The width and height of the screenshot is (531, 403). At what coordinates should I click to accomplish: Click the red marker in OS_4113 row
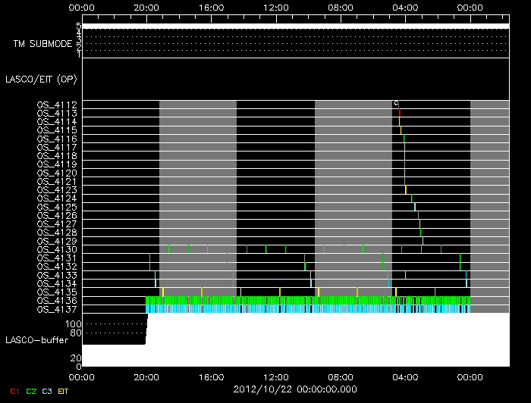click(x=399, y=113)
